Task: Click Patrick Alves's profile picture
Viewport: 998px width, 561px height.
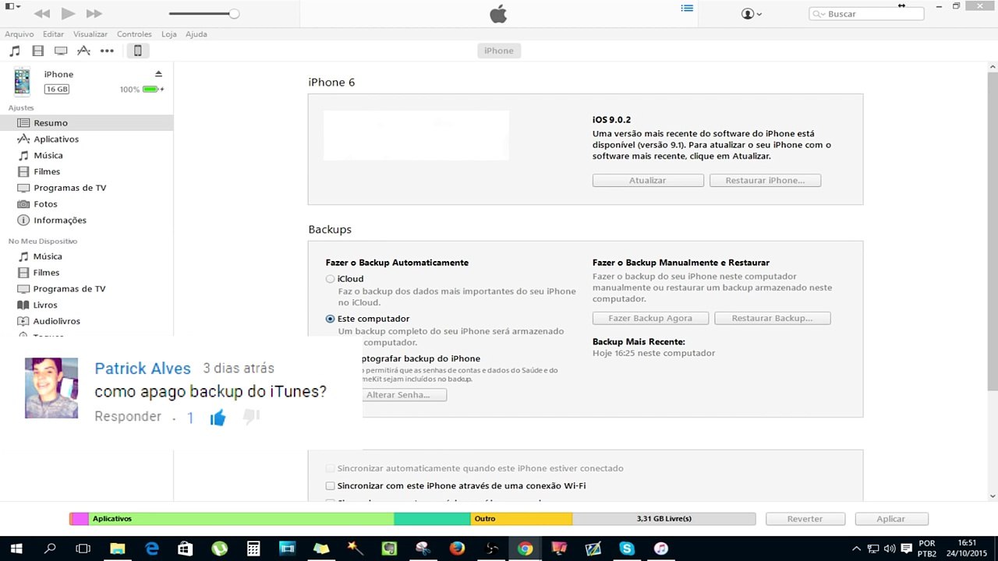Action: [x=51, y=388]
